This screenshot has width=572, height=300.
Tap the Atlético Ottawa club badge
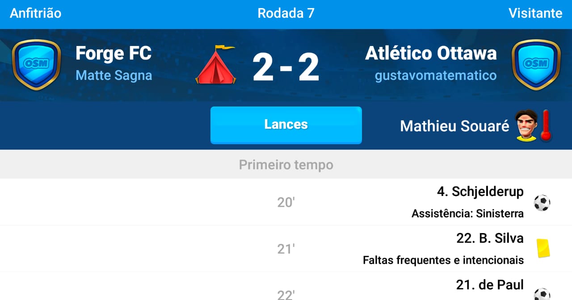click(536, 65)
